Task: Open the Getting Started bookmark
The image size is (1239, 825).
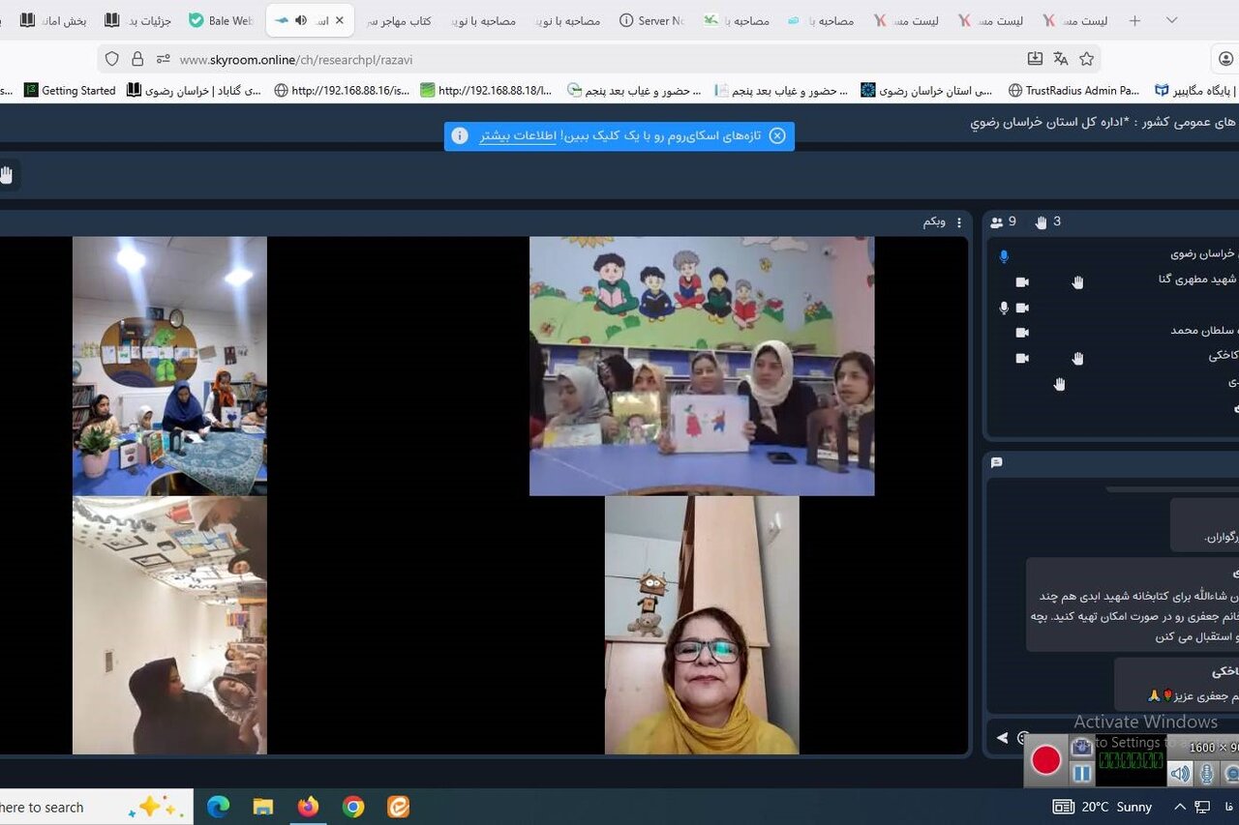Action: click(x=70, y=91)
